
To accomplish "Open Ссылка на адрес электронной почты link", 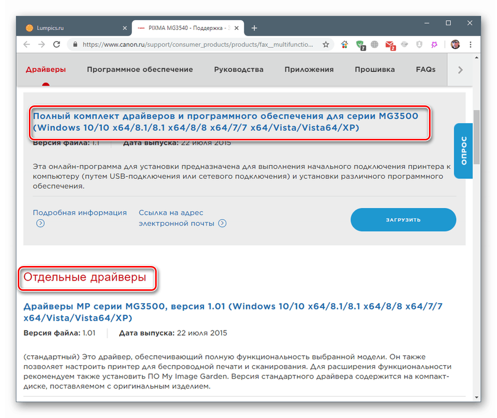I will (x=176, y=218).
